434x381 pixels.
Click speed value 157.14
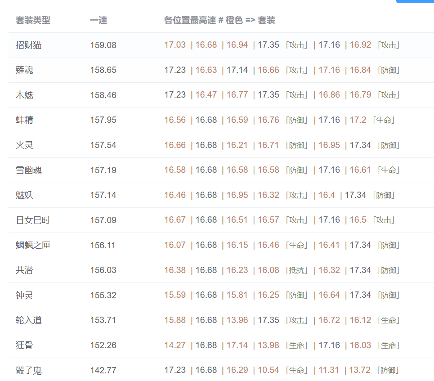point(103,195)
